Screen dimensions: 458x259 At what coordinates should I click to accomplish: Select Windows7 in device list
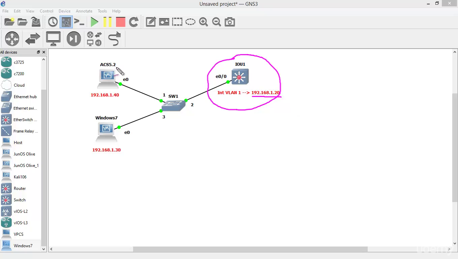point(21,246)
